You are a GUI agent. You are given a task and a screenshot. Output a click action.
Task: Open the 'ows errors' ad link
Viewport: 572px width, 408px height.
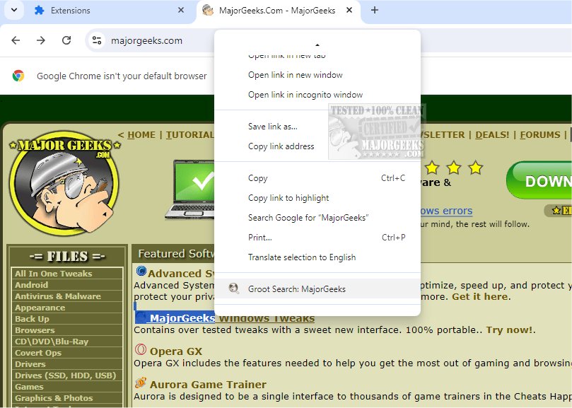446,211
